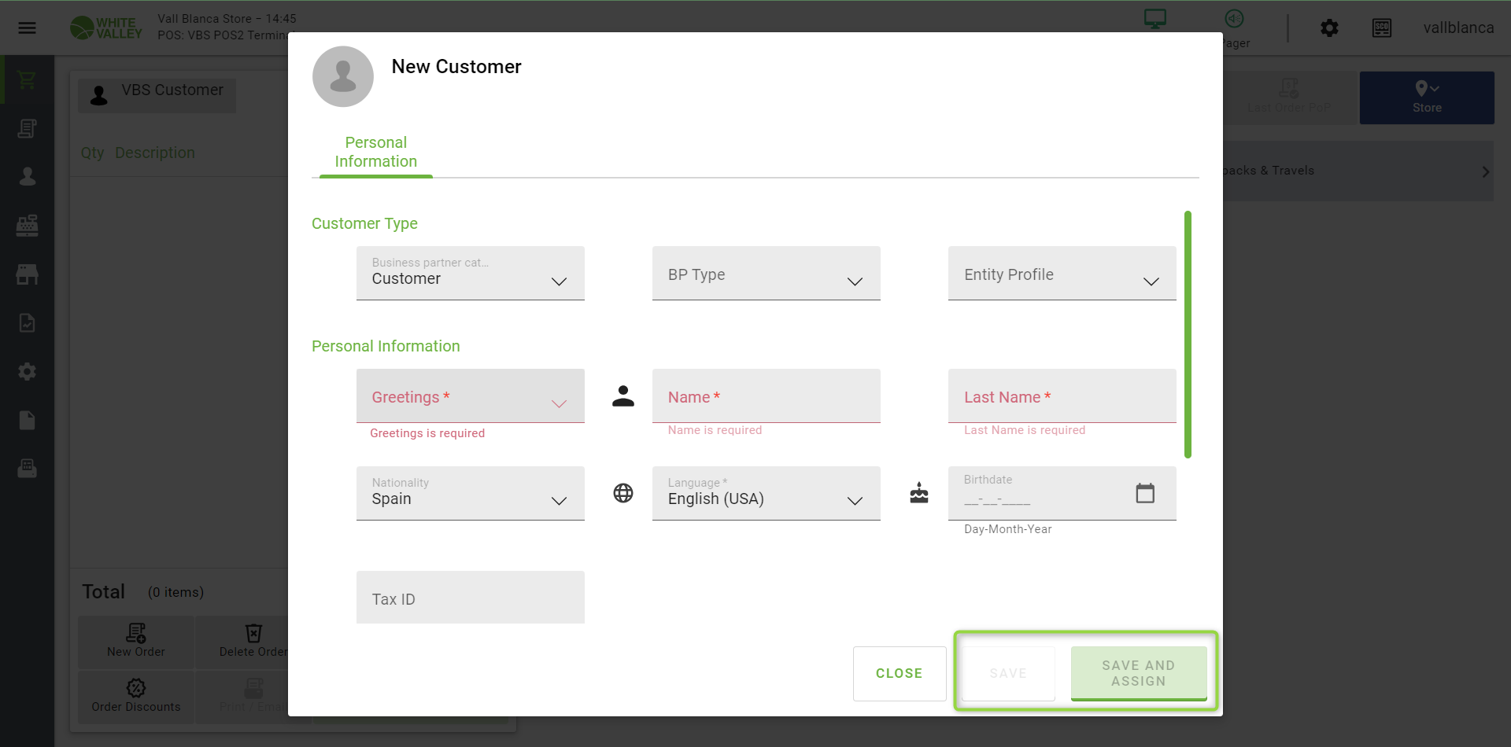The width and height of the screenshot is (1511, 747).
Task: Open the customers sidebar icon
Action: tap(28, 177)
